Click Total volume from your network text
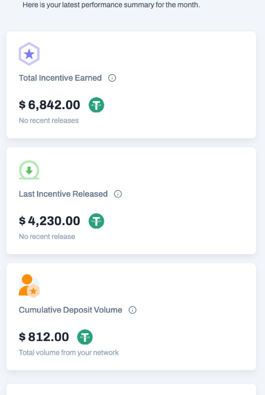Viewport: 265px width, 395px height. pyautogui.click(x=69, y=353)
